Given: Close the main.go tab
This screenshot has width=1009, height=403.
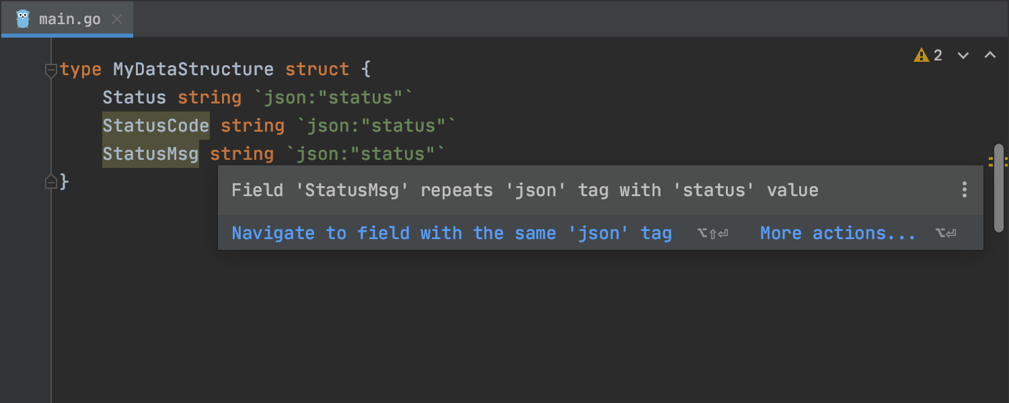Looking at the screenshot, I should click(117, 19).
